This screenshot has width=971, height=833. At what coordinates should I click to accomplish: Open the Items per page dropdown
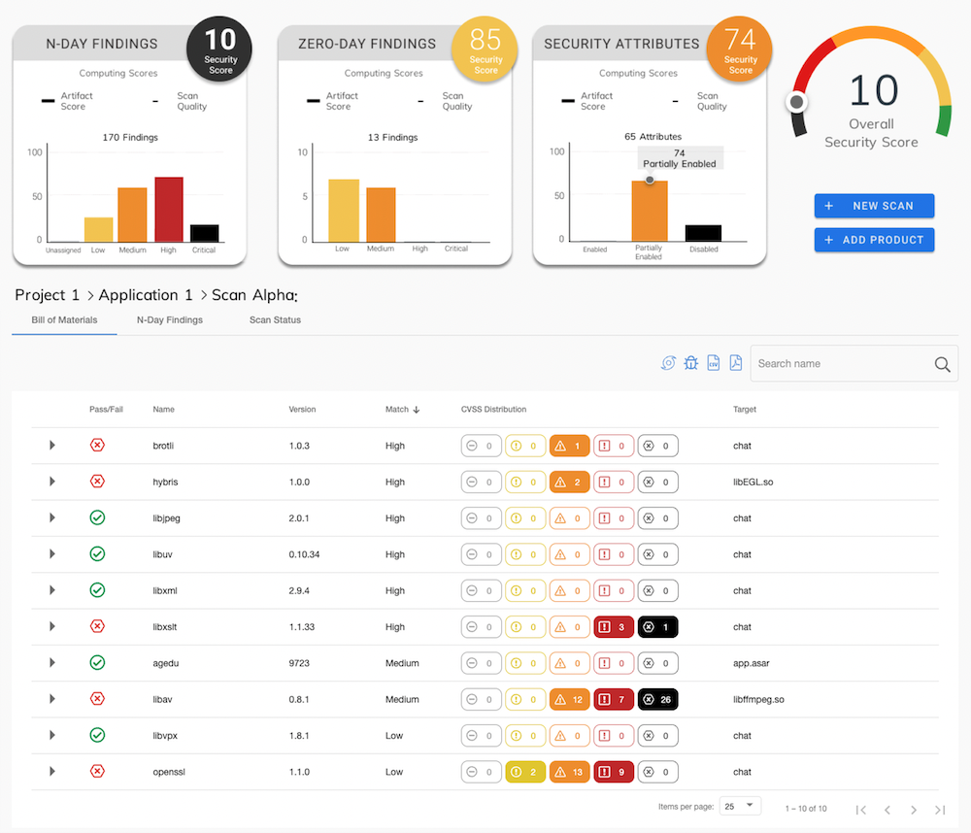pyautogui.click(x=741, y=807)
